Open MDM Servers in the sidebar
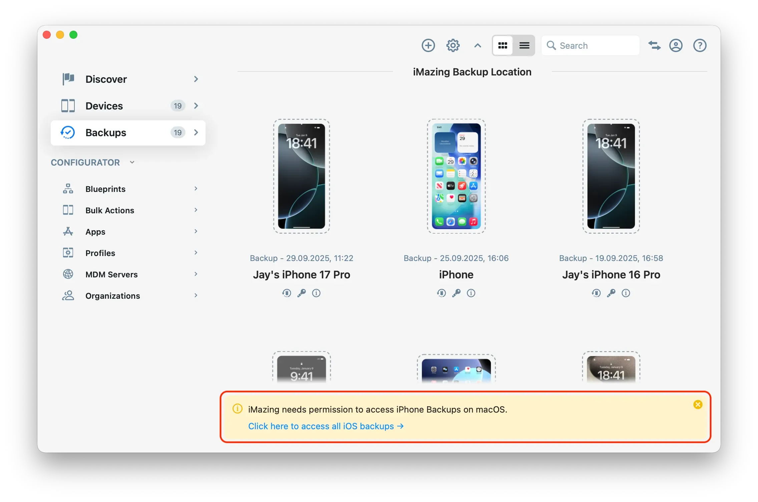The image size is (758, 502). tap(111, 274)
